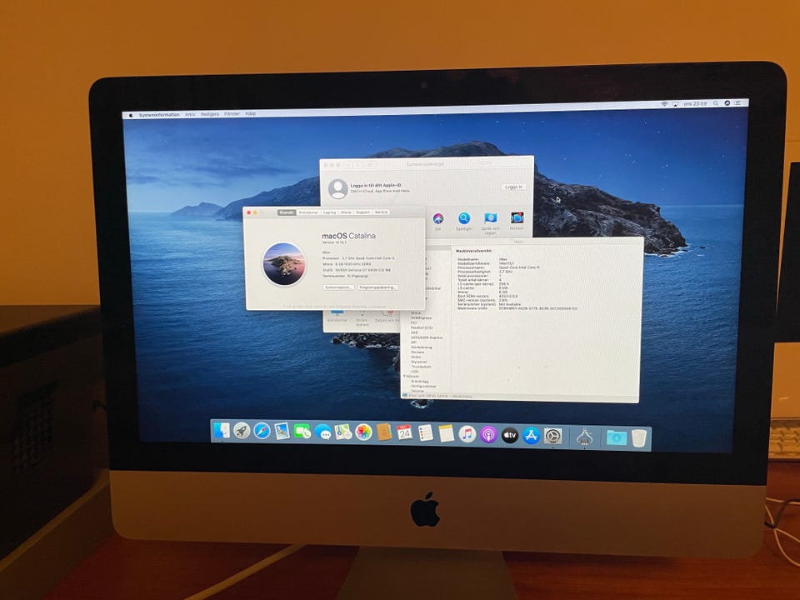
Task: Collapse the Nätverk section disclosure triangle
Action: coord(406,376)
